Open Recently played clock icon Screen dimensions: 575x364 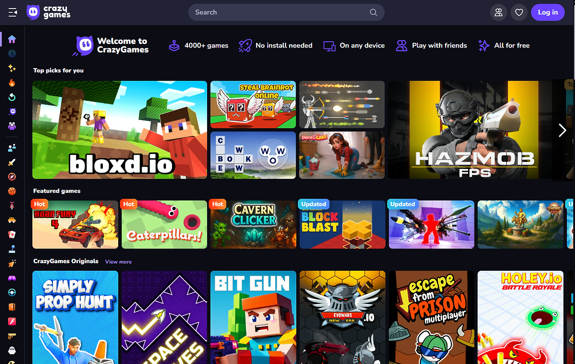pyautogui.click(x=12, y=53)
